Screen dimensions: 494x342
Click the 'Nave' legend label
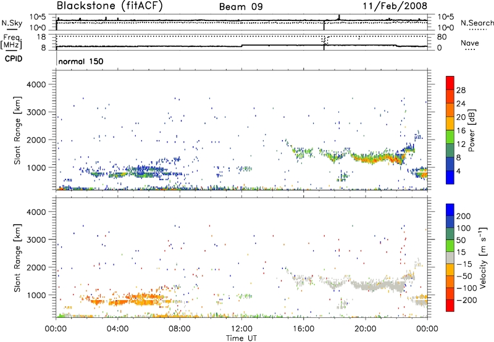pyautogui.click(x=470, y=43)
